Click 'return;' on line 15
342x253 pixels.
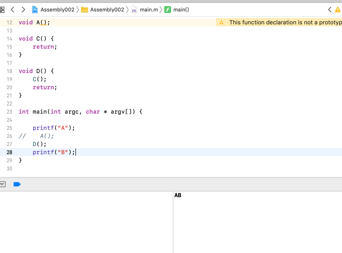tap(45, 47)
